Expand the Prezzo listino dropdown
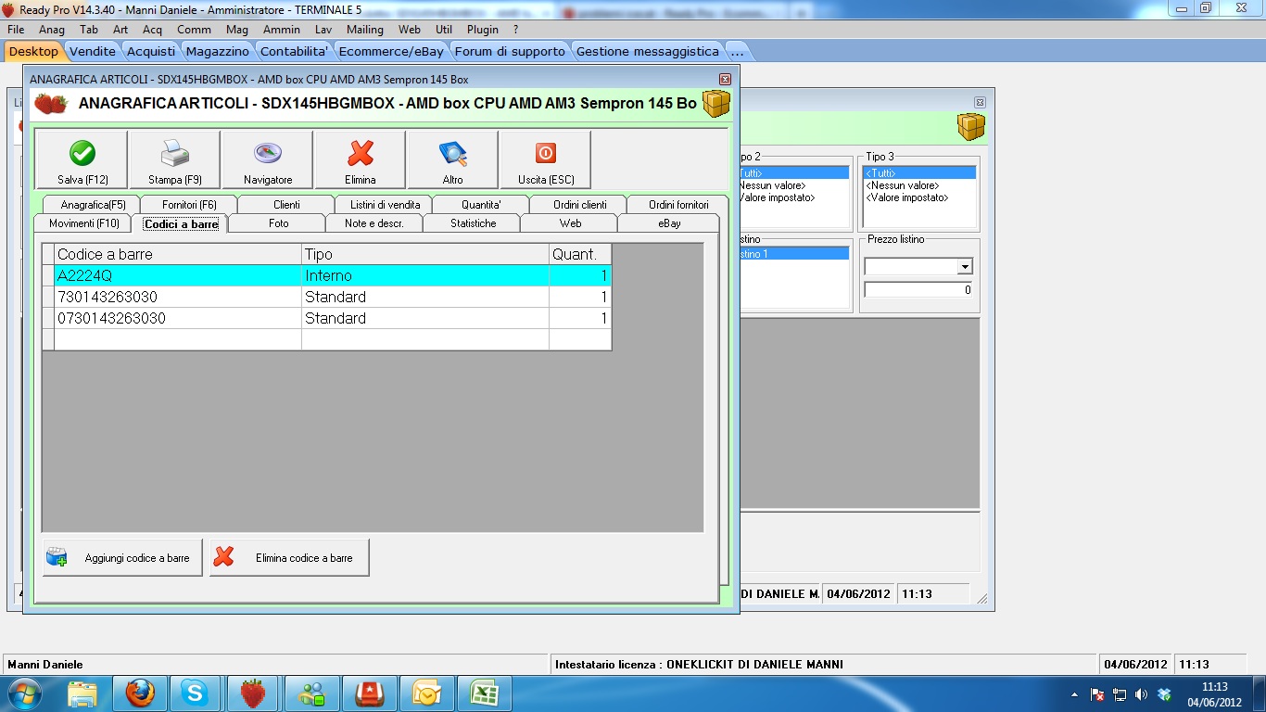This screenshot has height=712, width=1266. 965,267
